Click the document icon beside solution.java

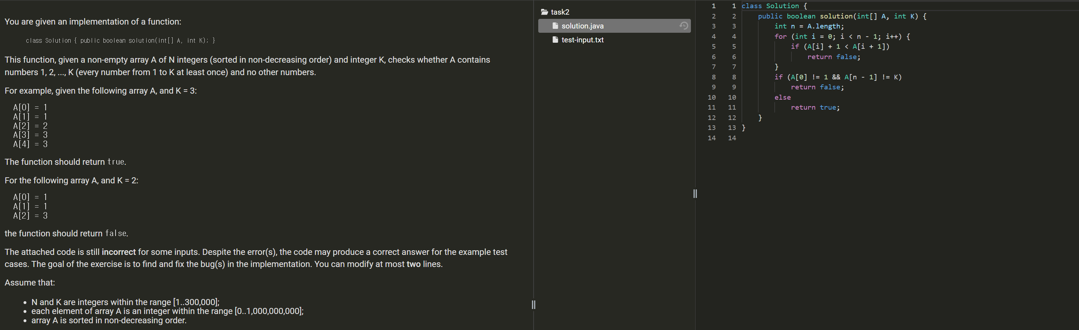[x=555, y=26]
